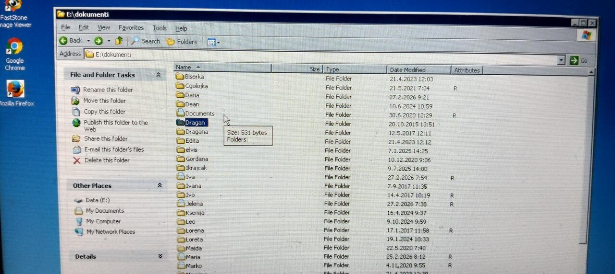The image size is (615, 274).
Task: Go up one folder level icon
Action: [x=119, y=41]
